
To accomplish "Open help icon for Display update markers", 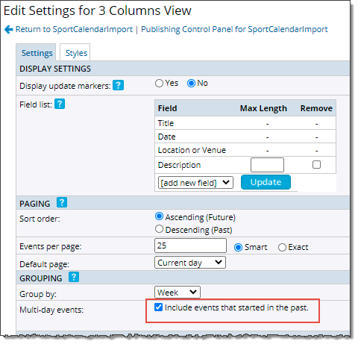I will pos(118,85).
